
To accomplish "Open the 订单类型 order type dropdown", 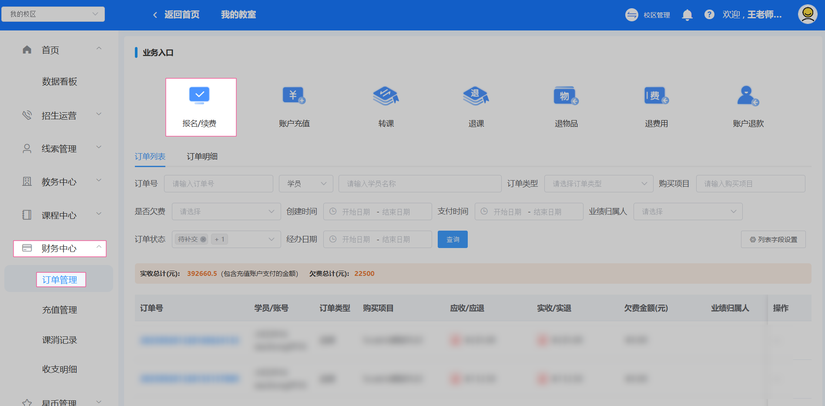I will click(x=599, y=184).
